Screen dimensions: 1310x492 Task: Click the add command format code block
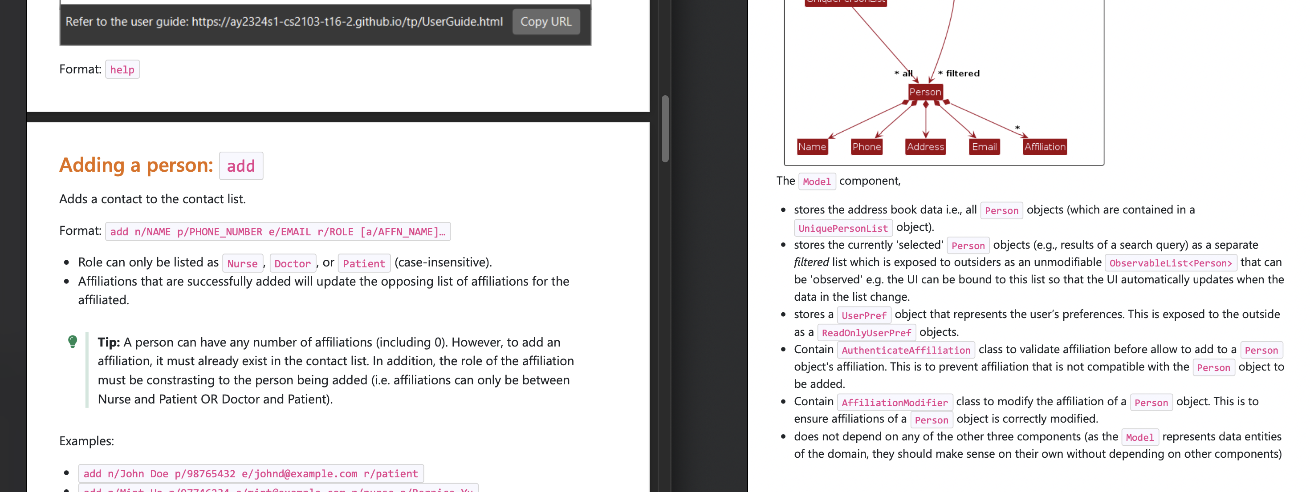(277, 232)
